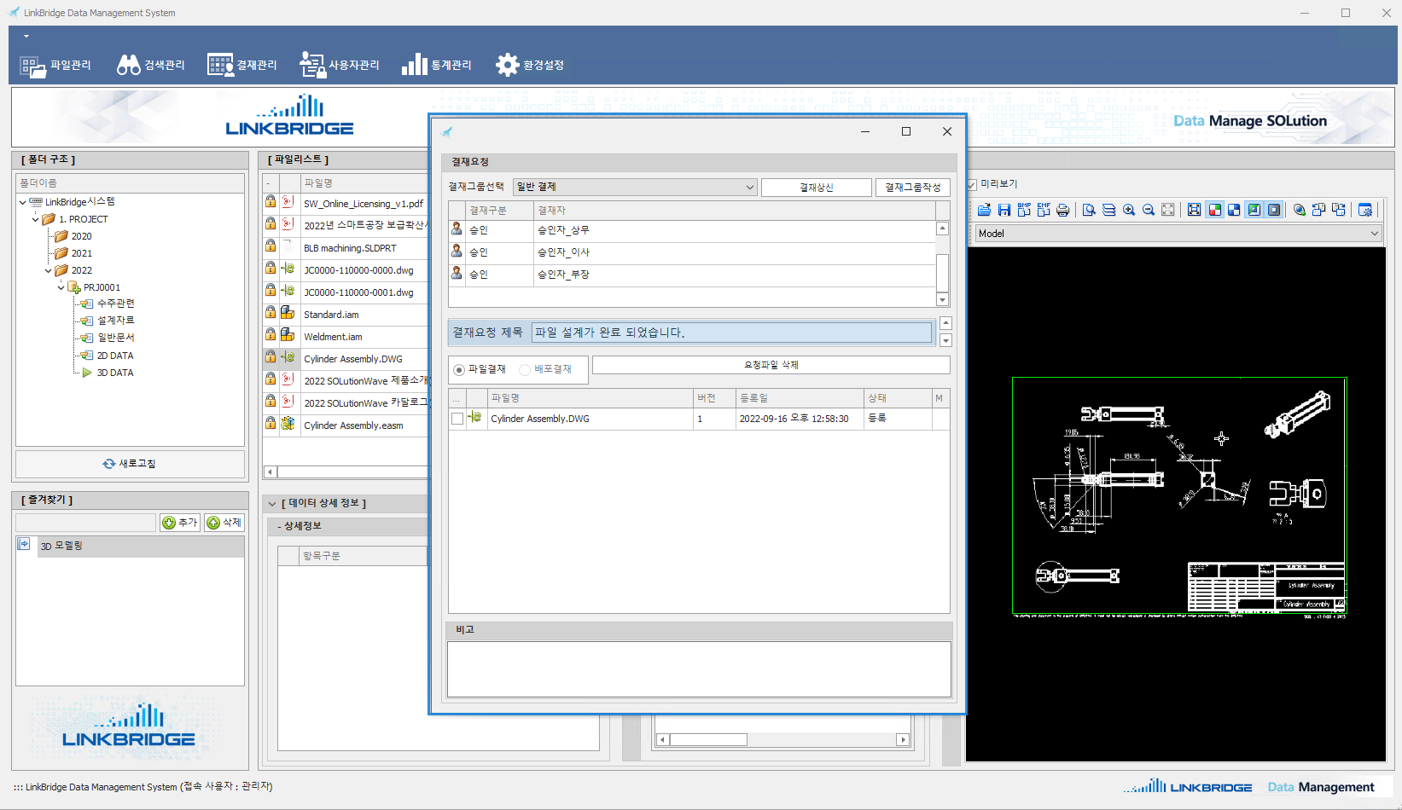Image resolution: width=1402 pixels, height=810 pixels.
Task: Open the 통계관리 menu
Action: pos(437,65)
